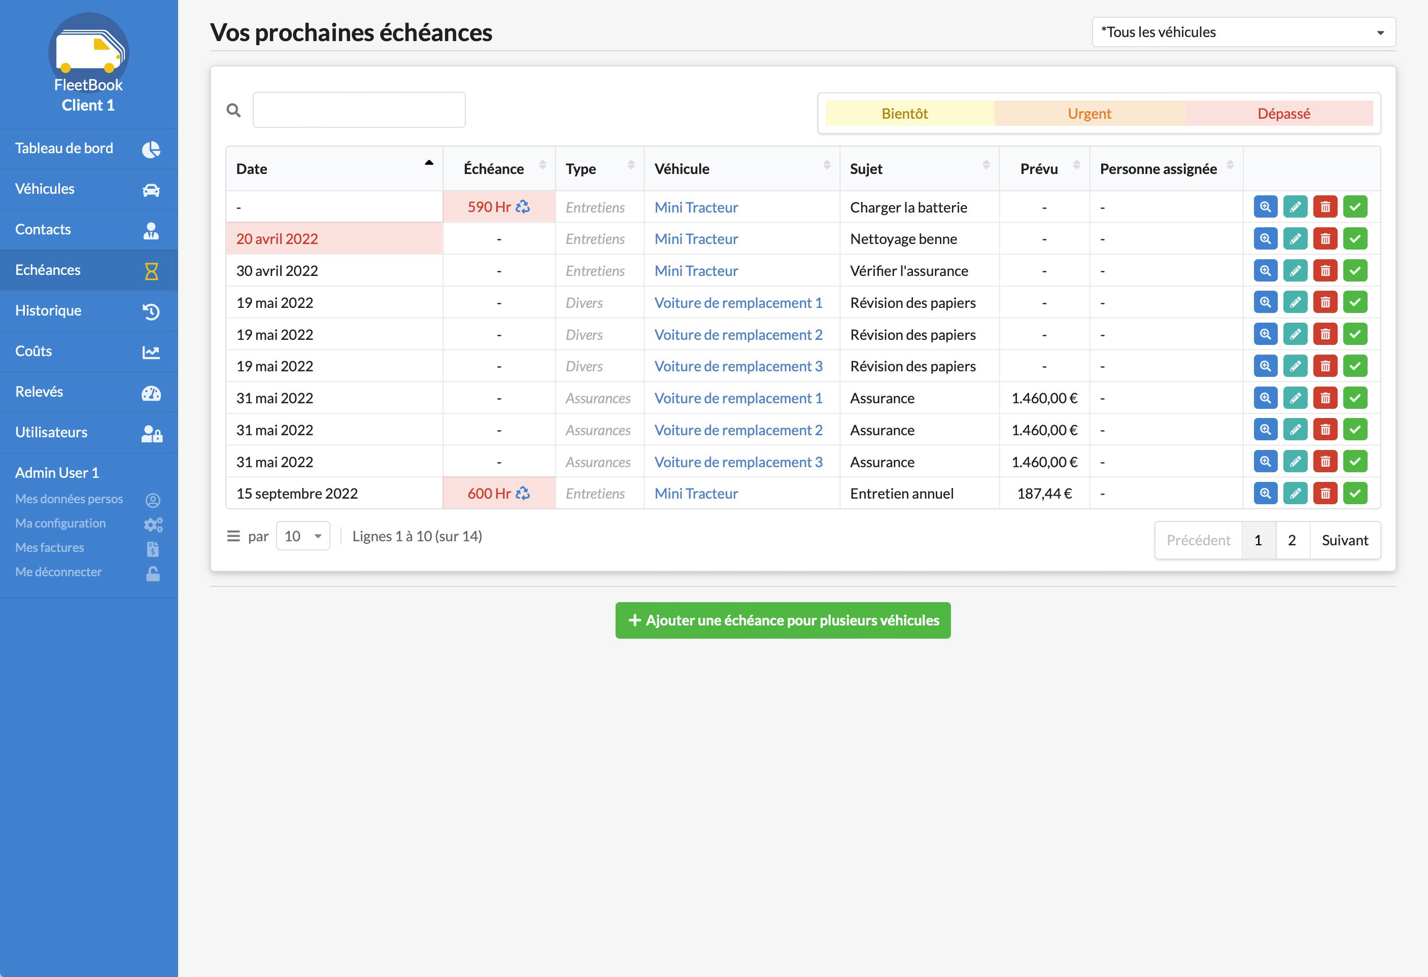Mark Charger la batterie as done

point(1355,207)
